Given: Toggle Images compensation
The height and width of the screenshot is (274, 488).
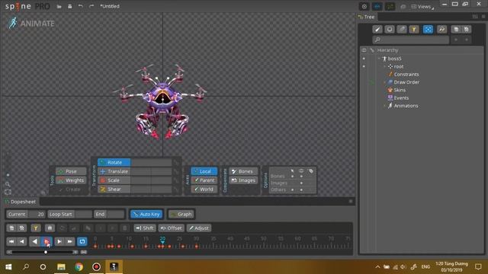Looking at the screenshot, I should pyautogui.click(x=243, y=180).
